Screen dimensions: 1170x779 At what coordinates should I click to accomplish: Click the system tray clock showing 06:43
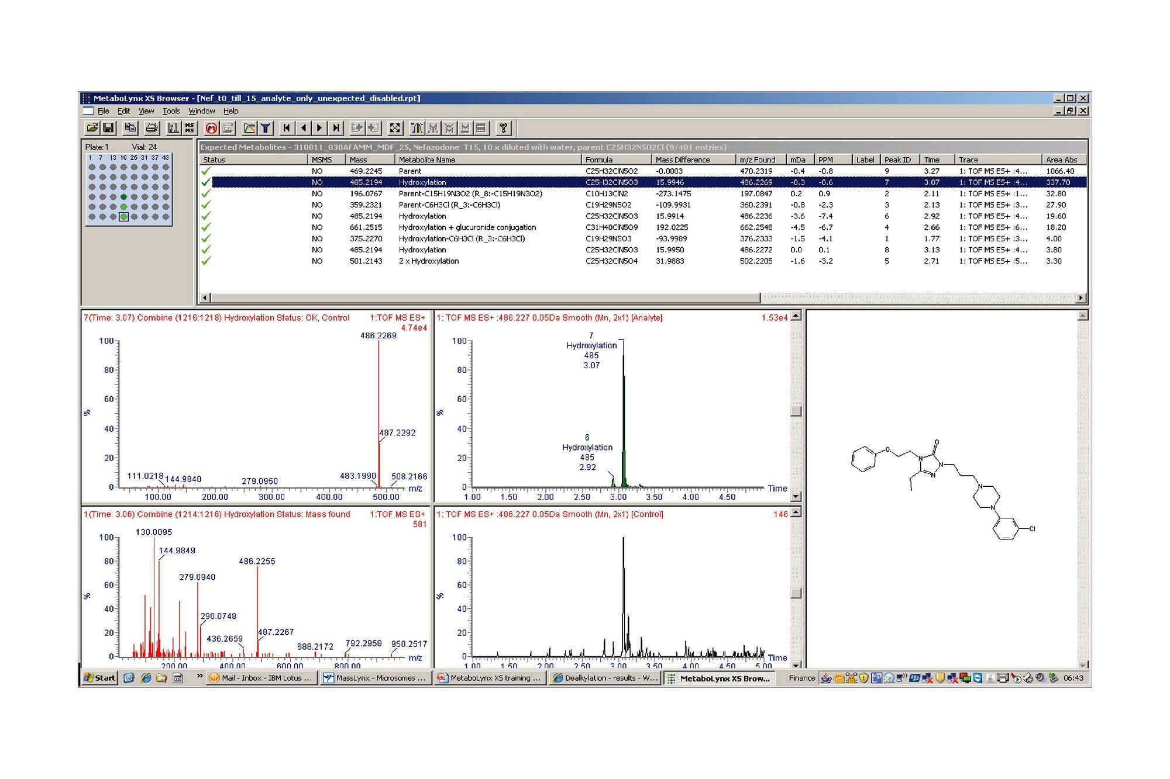tap(1073, 678)
